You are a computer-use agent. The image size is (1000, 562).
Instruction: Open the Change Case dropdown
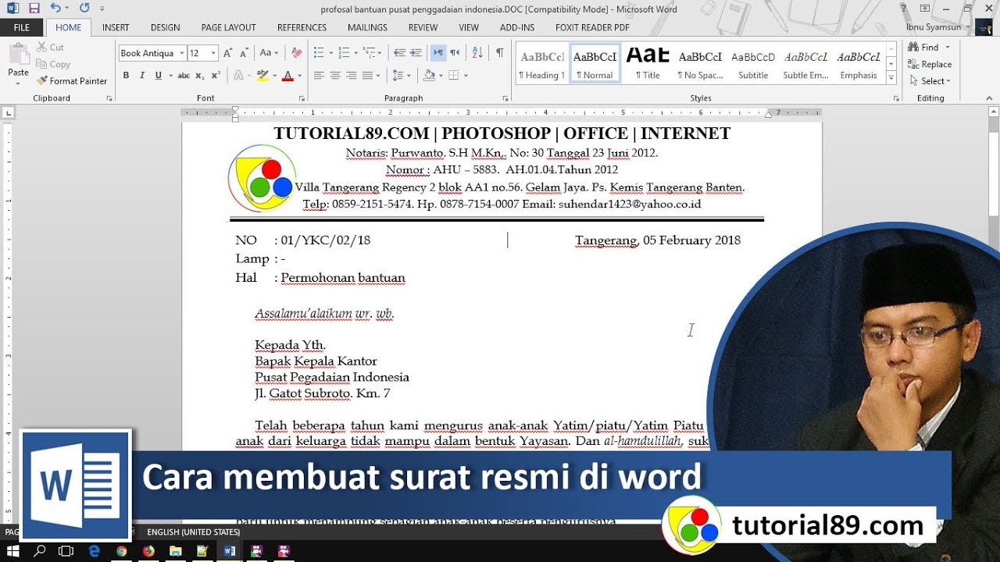coord(268,53)
